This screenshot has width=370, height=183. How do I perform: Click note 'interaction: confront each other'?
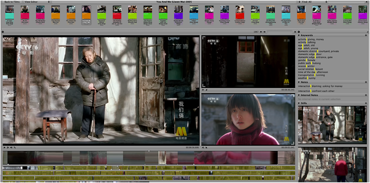pos(316,91)
